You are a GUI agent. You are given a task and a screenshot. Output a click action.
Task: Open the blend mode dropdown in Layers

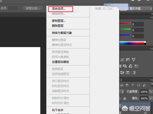point(122,92)
